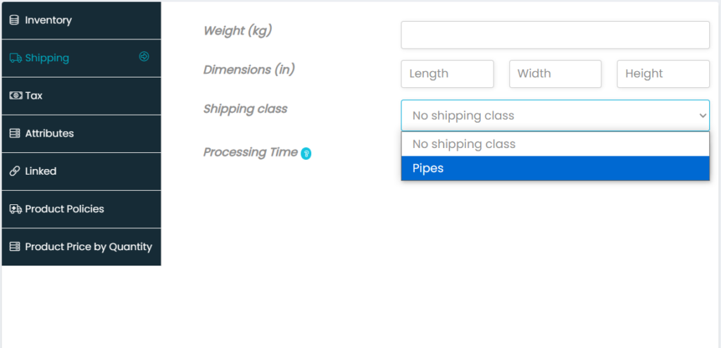Click the Processing Time help tooltip icon
Image resolution: width=721 pixels, height=348 pixels.
306,154
